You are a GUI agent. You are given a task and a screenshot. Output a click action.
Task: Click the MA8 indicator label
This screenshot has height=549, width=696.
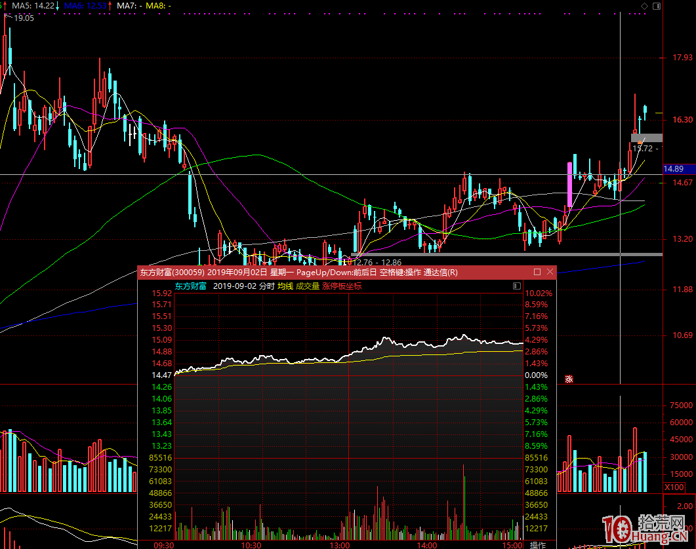tap(159, 6)
